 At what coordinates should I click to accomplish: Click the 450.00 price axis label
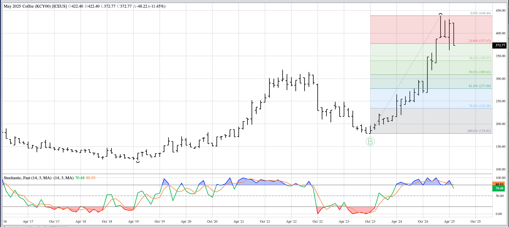[x=501, y=10]
